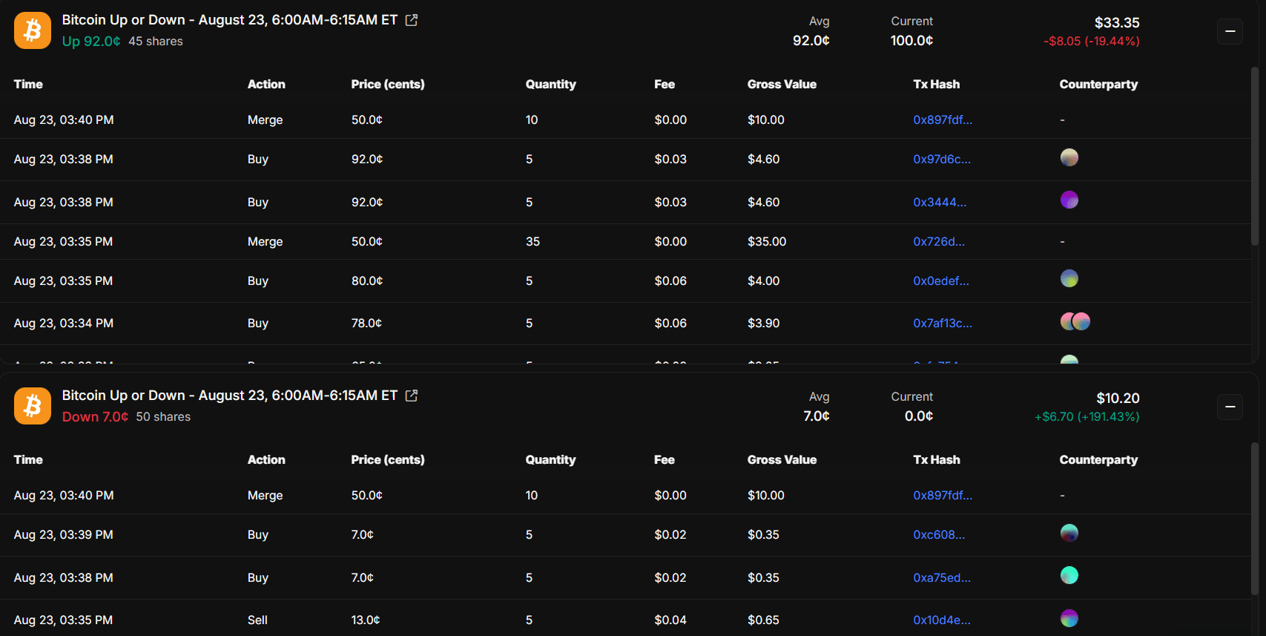The height and width of the screenshot is (636, 1266).
Task: Click the green Up 92.0¢ label
Action: 91,41
